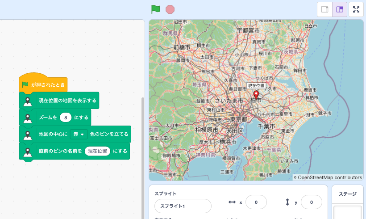Edit zoom value 8 field
Image resolution: width=366 pixels, height=219 pixels.
[66, 118]
